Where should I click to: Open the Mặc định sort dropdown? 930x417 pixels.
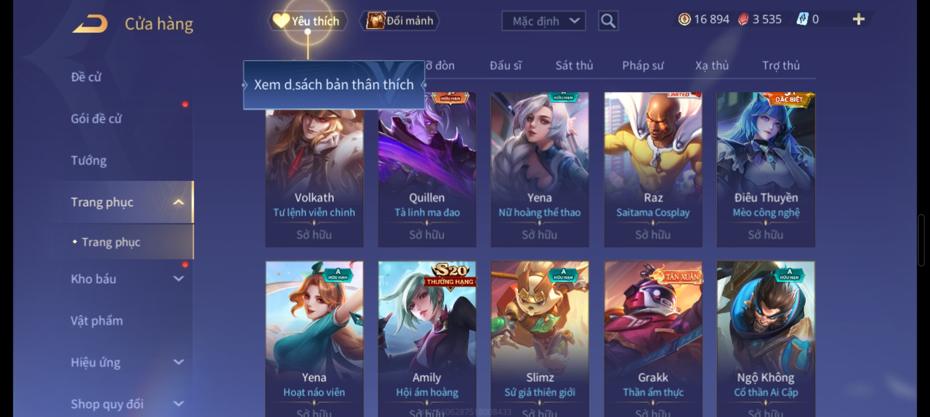(543, 21)
